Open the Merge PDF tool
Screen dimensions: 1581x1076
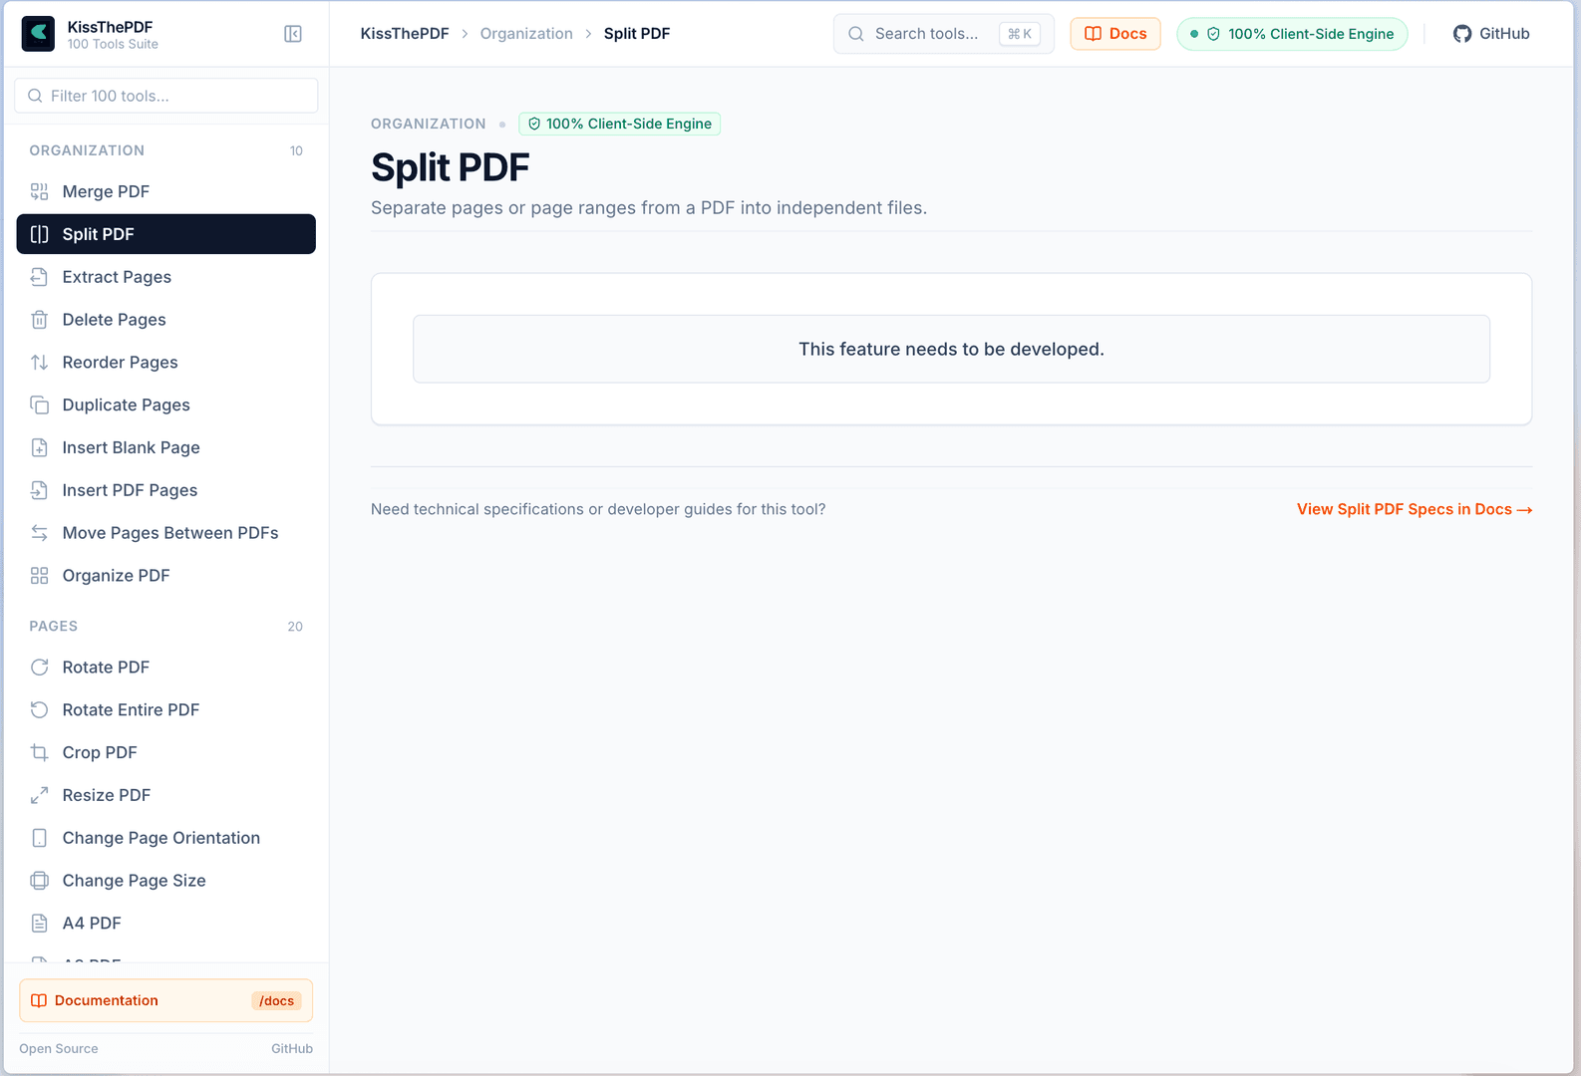coord(166,191)
